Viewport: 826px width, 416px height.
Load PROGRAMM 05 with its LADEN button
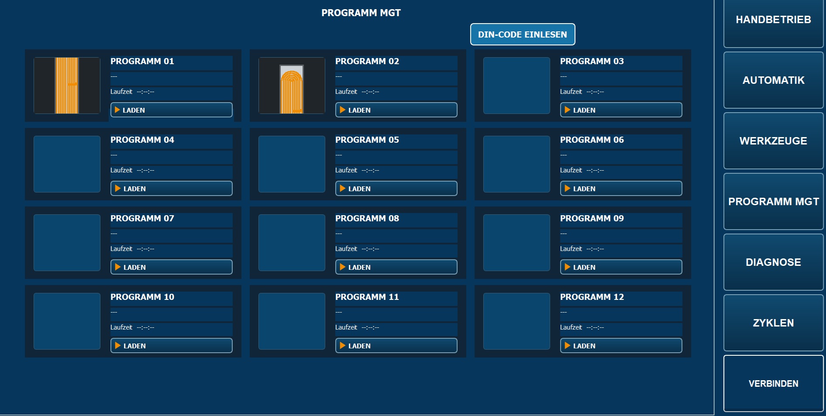click(x=396, y=189)
